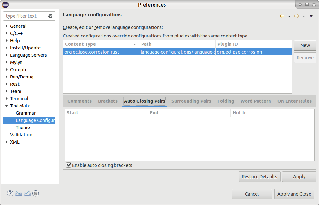Disable auto closing brackets
The height and width of the screenshot is (205, 319).
(x=68, y=165)
